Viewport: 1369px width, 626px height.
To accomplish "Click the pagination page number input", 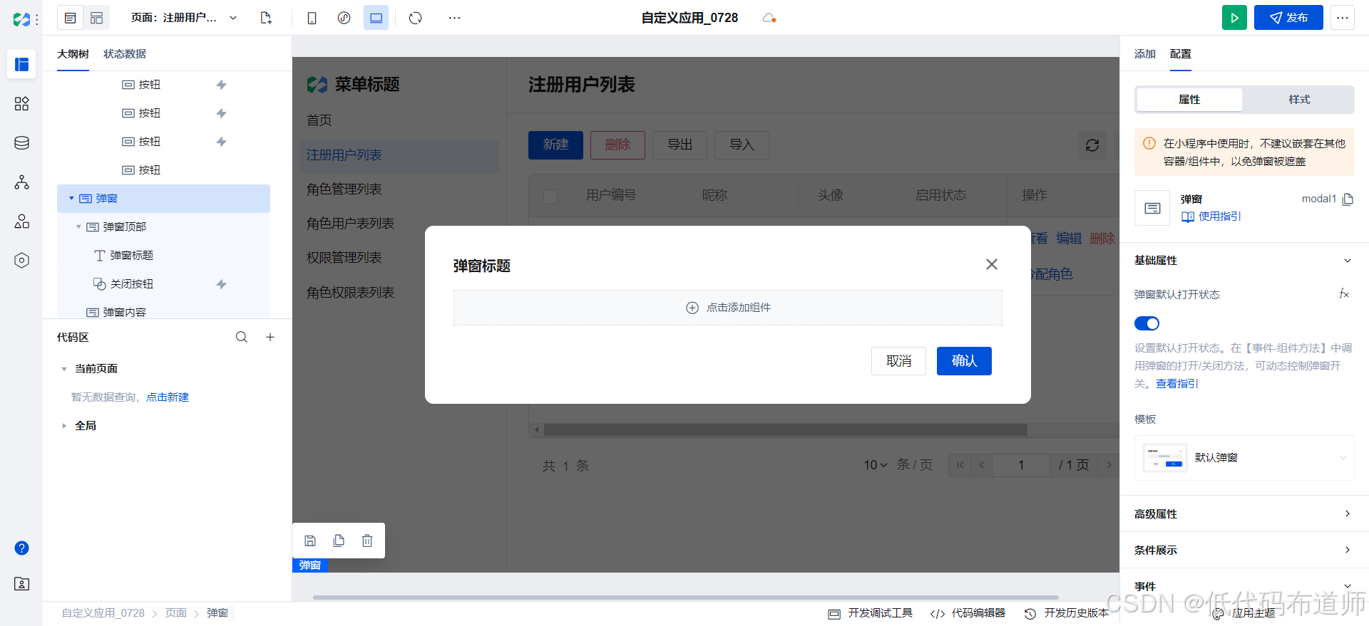I will point(1021,465).
